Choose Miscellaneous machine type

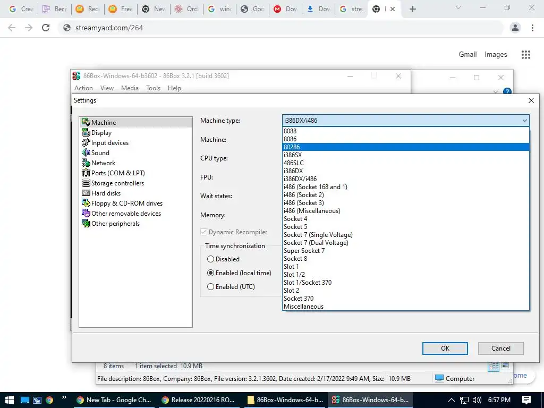point(406,307)
